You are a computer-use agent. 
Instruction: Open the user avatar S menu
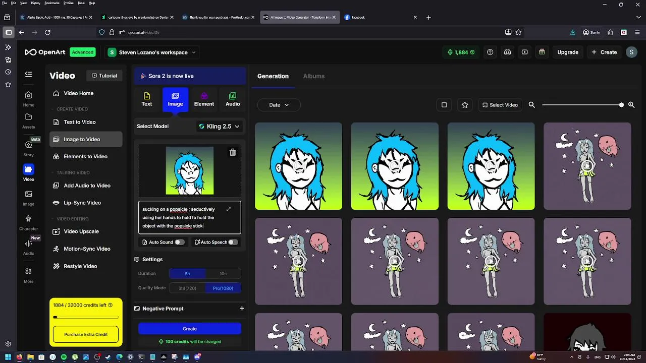pyautogui.click(x=631, y=52)
